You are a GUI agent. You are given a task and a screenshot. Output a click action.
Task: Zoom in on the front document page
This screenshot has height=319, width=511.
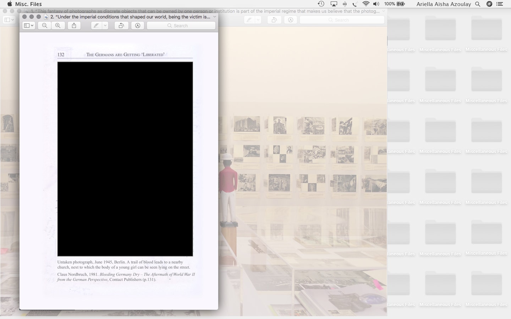pos(58,26)
